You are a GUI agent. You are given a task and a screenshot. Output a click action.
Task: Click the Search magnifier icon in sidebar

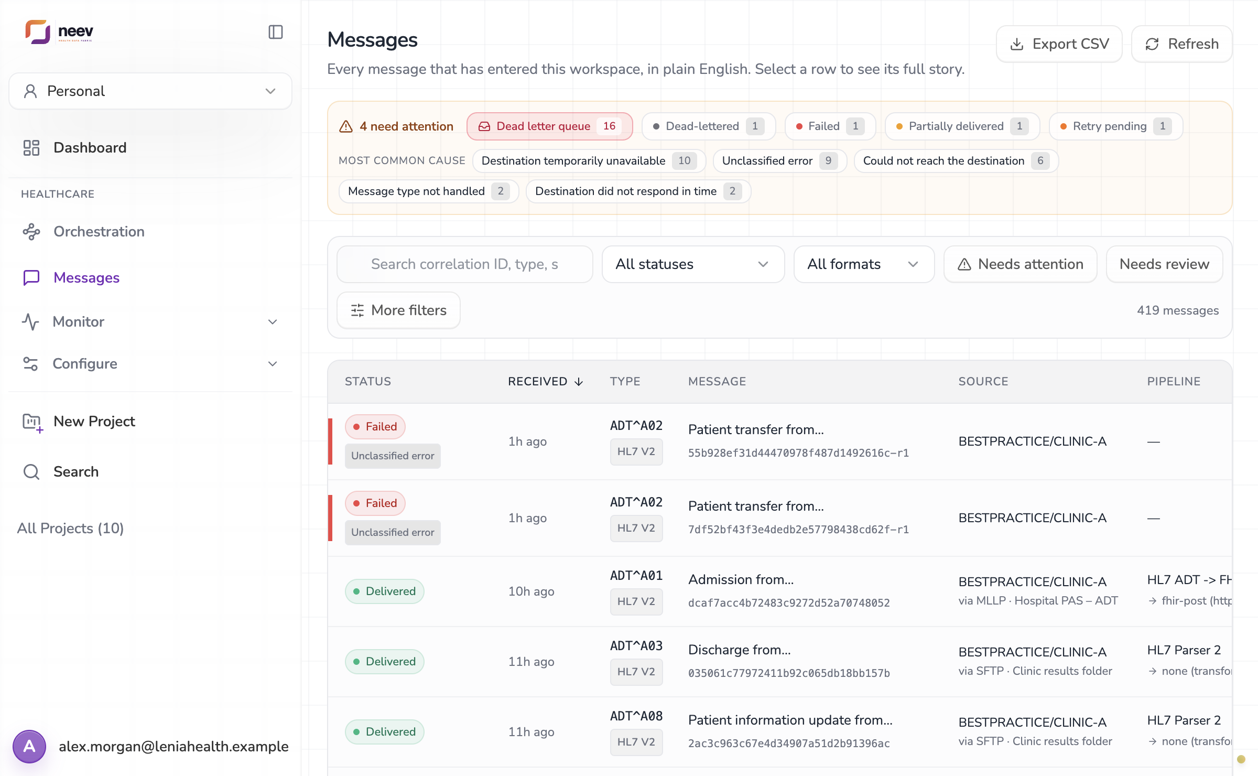[x=31, y=472]
